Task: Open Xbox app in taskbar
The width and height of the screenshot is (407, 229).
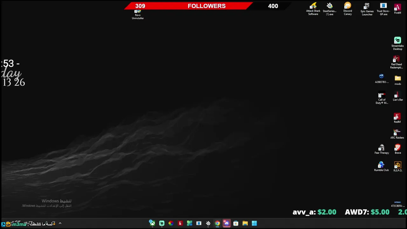Action: click(152, 223)
